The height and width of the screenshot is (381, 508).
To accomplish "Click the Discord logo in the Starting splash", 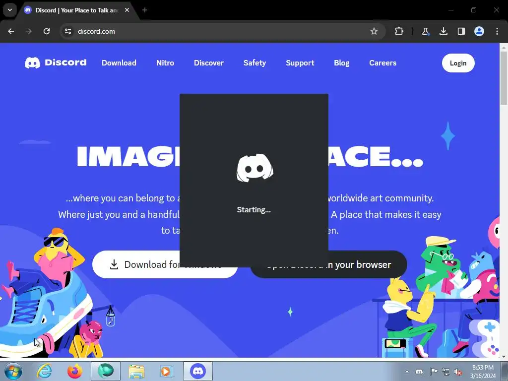I will 254,168.
